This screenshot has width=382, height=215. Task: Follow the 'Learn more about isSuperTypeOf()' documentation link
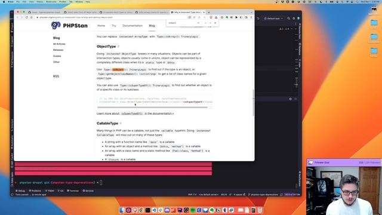pos(135,113)
